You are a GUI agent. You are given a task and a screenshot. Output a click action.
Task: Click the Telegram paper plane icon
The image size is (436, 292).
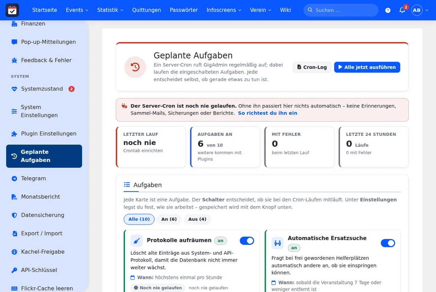(15, 179)
